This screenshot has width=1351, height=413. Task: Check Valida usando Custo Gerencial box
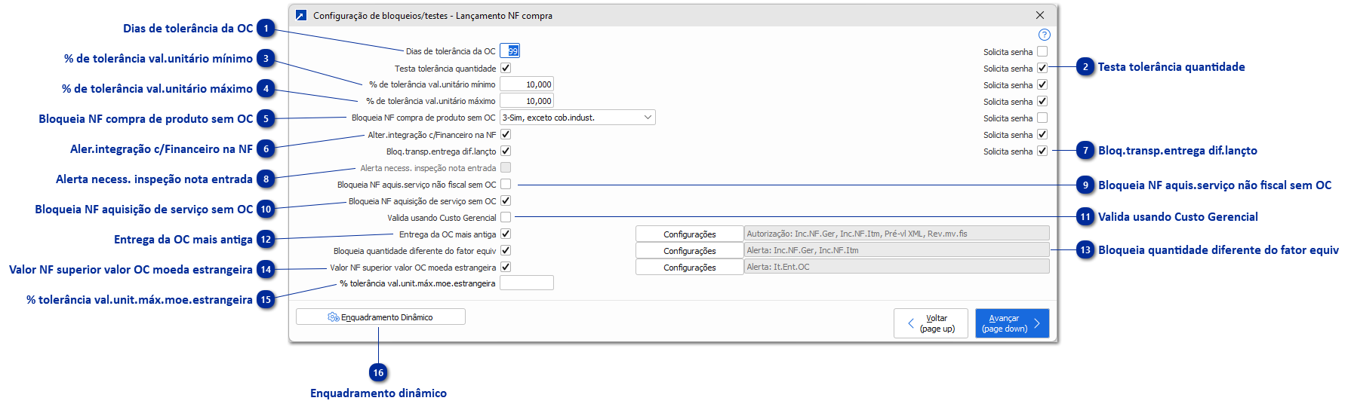(x=506, y=217)
